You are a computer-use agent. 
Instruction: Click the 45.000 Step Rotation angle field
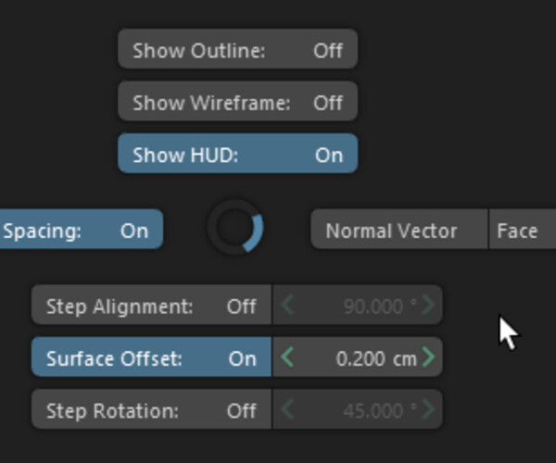(373, 409)
